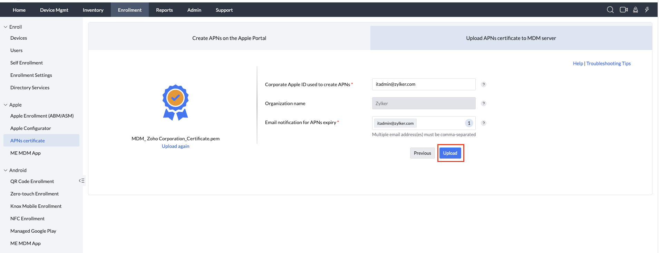Open the Device Mgmt menu
Viewport: 659px width, 253px height.
click(x=54, y=10)
